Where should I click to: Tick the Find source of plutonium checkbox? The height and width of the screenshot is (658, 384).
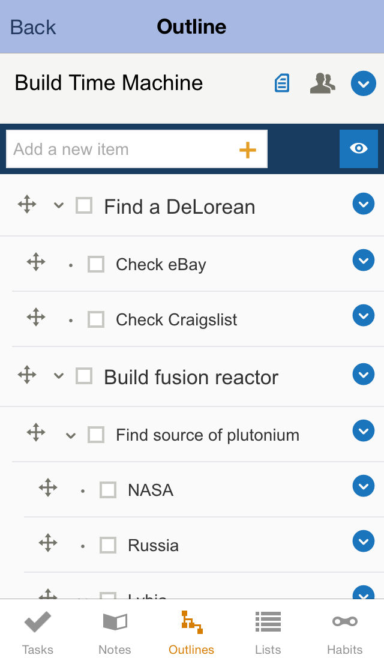[96, 435]
